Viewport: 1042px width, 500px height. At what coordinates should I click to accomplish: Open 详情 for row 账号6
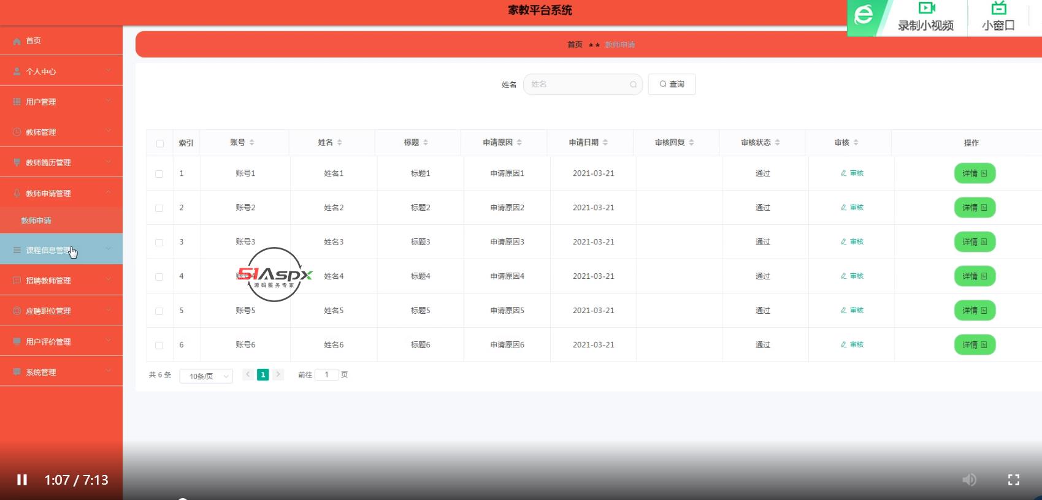[975, 345]
